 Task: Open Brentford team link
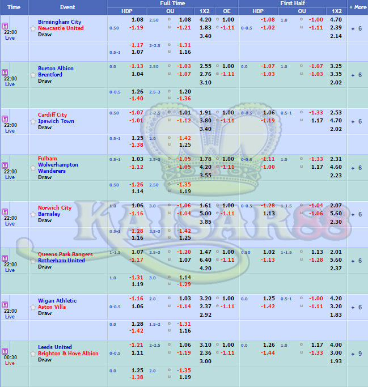(50, 75)
